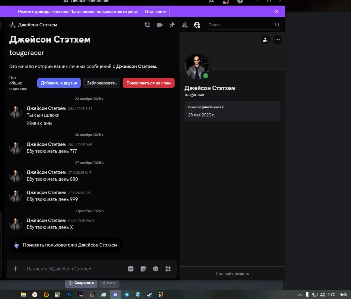Open the GIF picker
The image size is (351, 299).
(x=131, y=269)
